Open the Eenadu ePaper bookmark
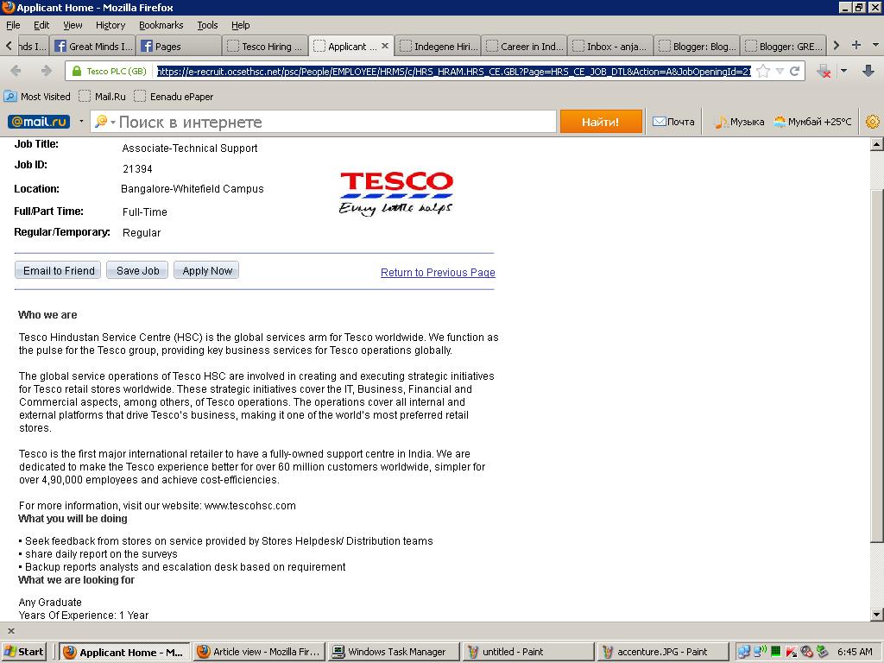 (x=174, y=97)
